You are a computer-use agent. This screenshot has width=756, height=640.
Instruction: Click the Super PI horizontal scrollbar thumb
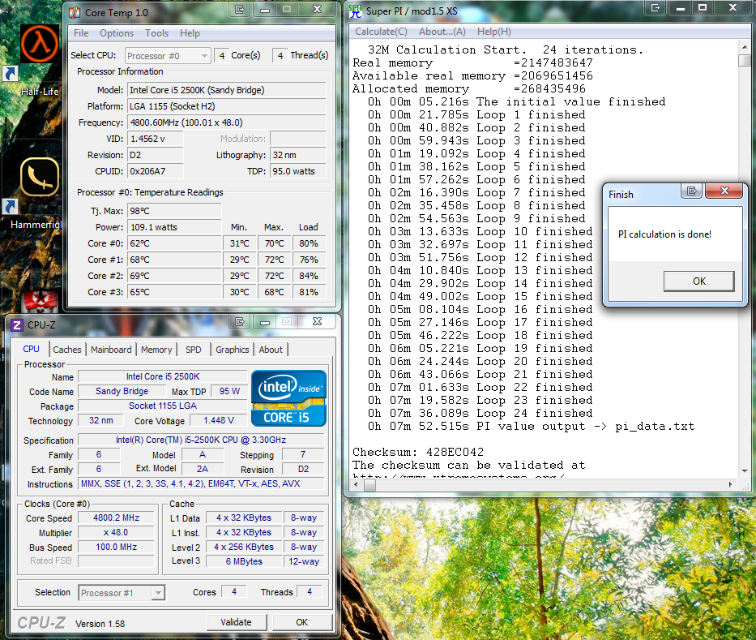pyautogui.click(x=369, y=485)
